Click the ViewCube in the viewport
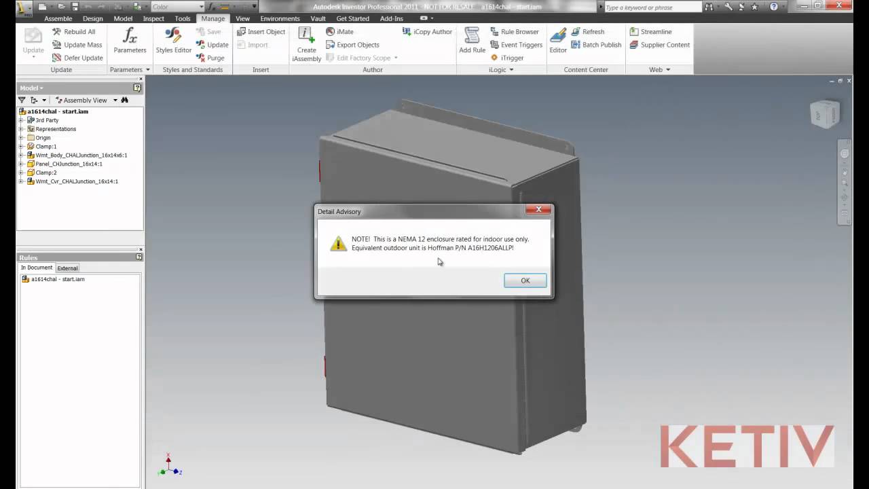Screen dimensions: 869x489 826,114
